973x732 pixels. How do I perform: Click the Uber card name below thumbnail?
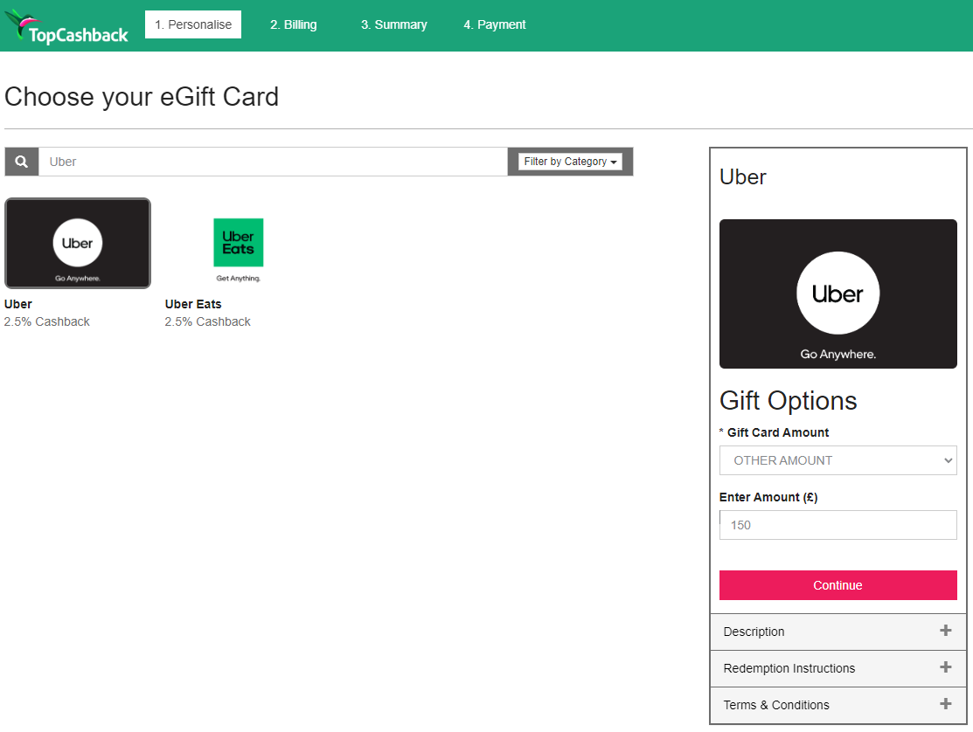click(x=18, y=304)
